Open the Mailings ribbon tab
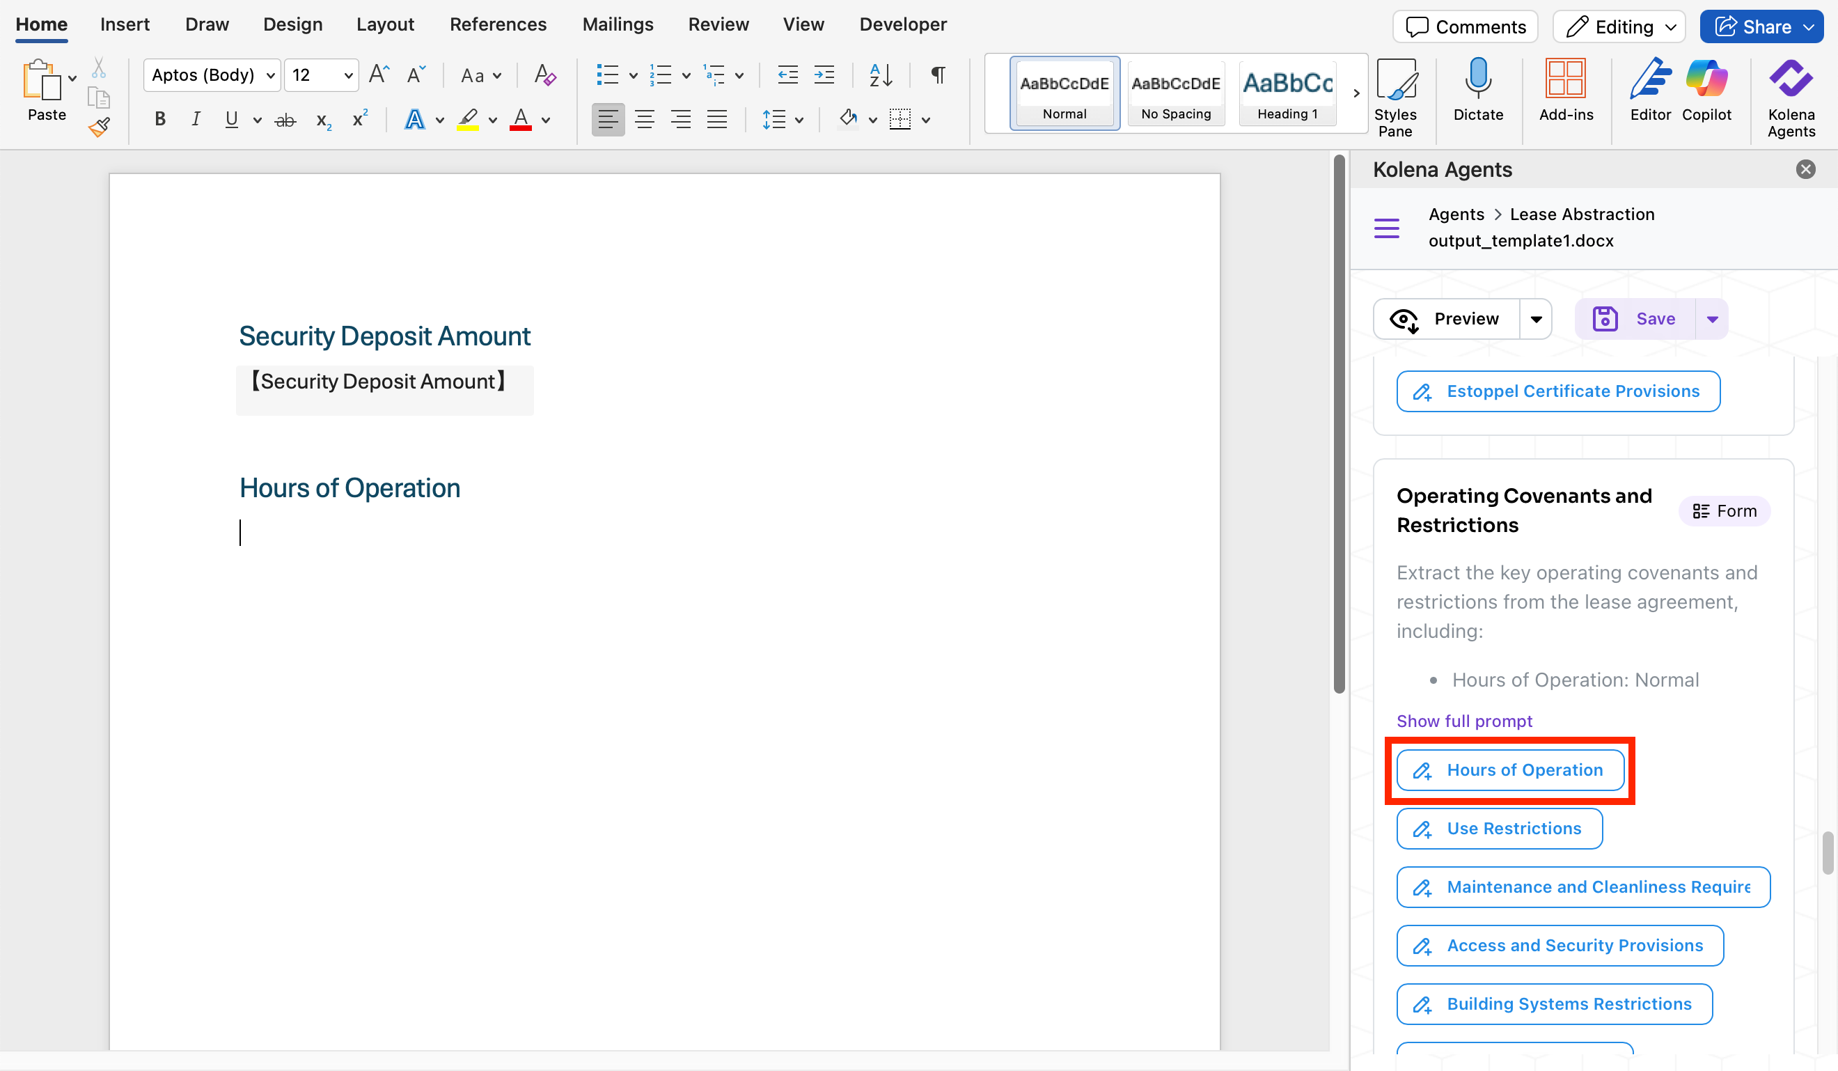 [x=617, y=24]
